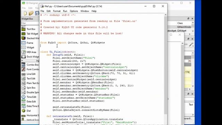Click the Save disk icon in Qt Designer toolbar
The image size is (222, 125).
(x=37, y=13)
